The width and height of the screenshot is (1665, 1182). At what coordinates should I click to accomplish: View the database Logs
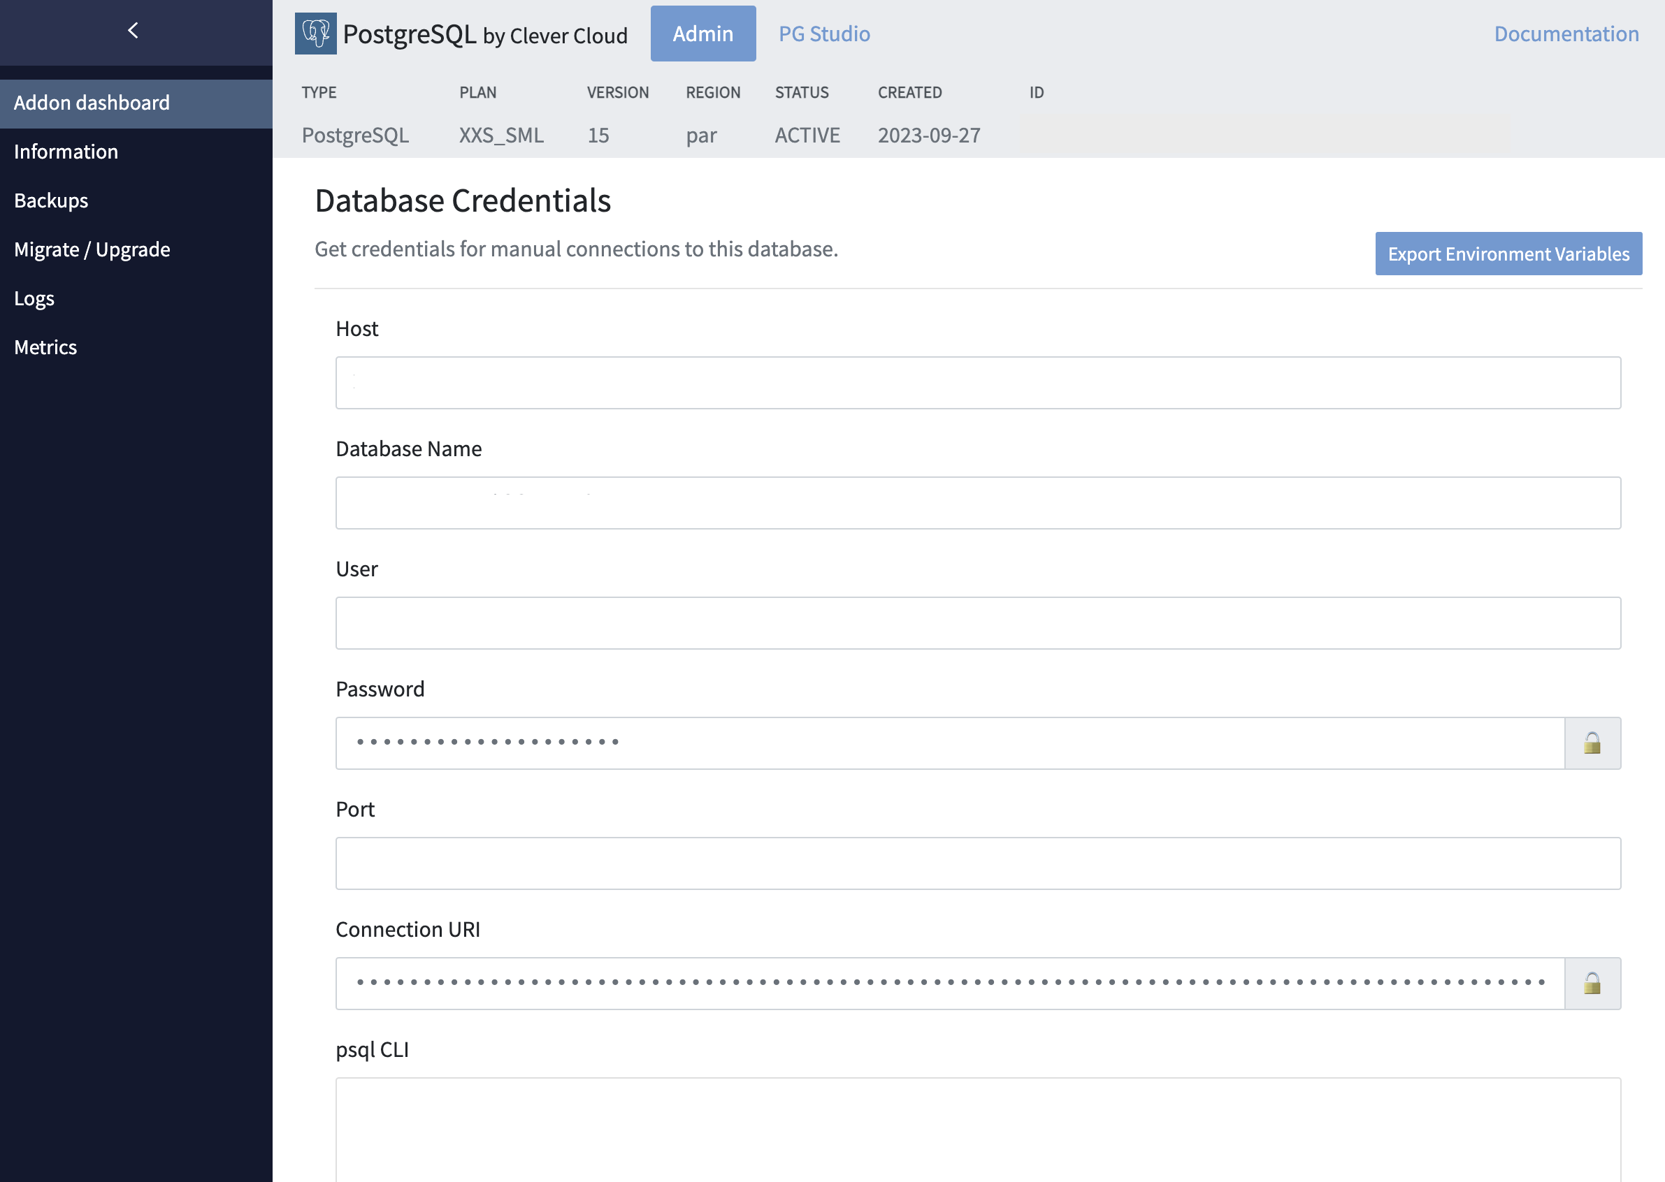click(x=34, y=298)
